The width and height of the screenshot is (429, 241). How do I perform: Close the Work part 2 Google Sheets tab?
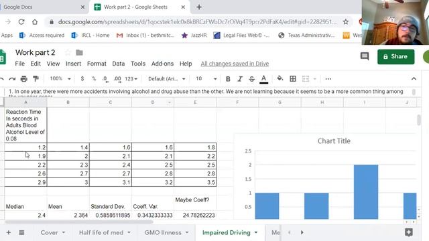[183, 7]
